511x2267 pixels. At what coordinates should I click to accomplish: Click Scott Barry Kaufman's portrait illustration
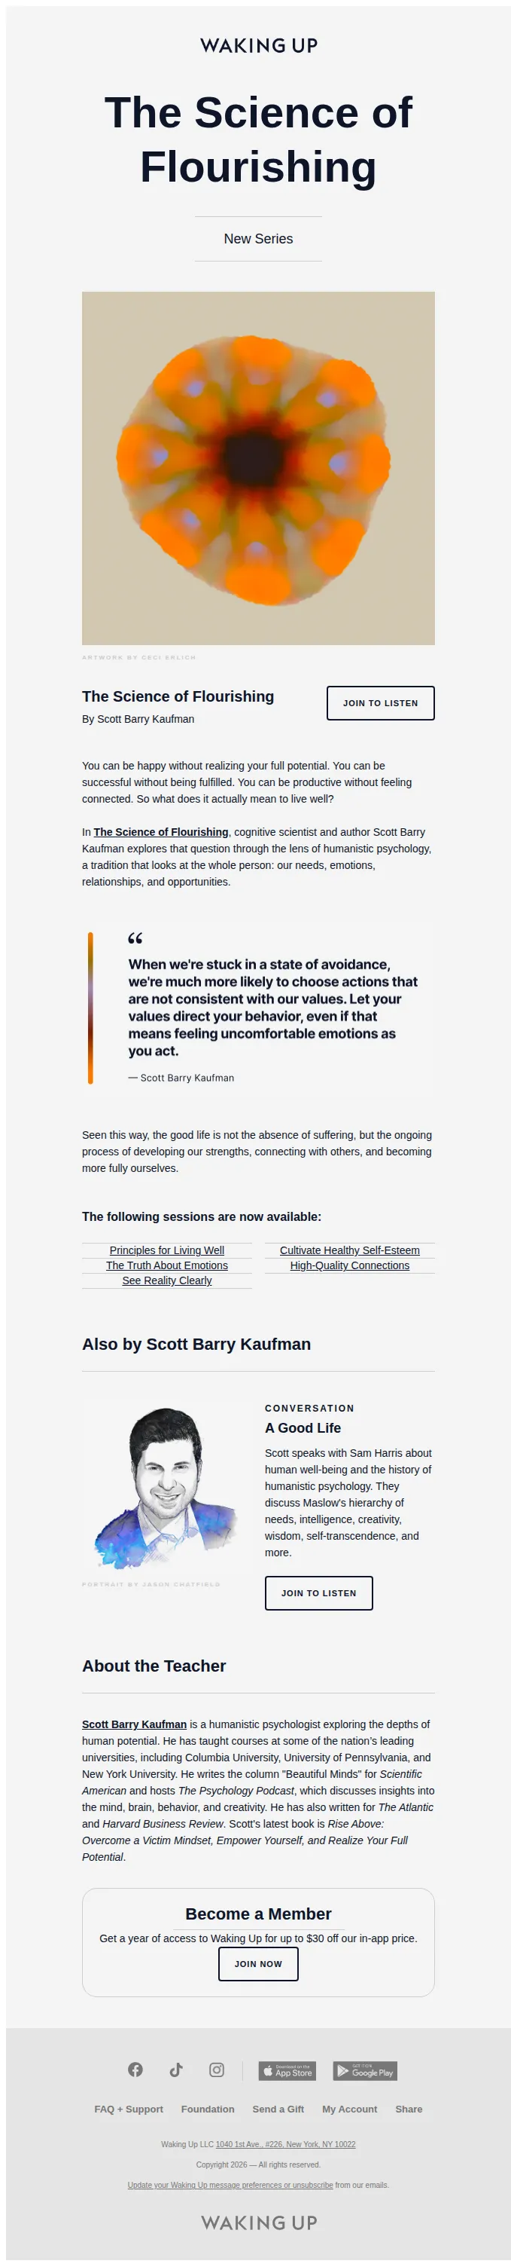click(x=167, y=1487)
